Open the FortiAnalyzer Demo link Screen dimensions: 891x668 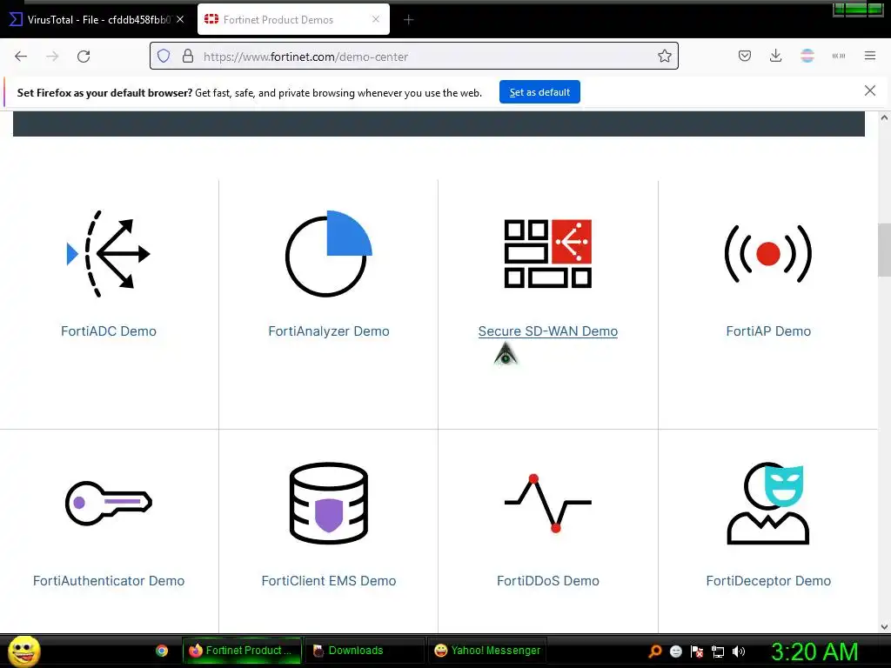point(328,331)
